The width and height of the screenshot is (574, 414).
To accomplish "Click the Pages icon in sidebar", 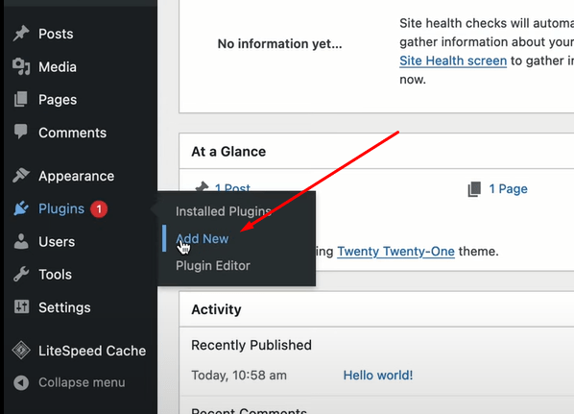I will pyautogui.click(x=21, y=99).
